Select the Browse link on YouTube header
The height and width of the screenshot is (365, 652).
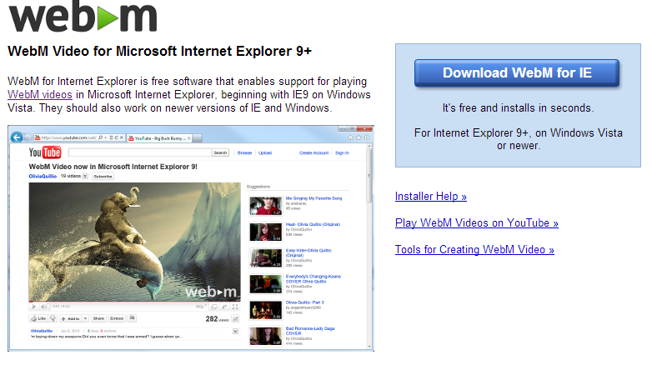pos(244,153)
